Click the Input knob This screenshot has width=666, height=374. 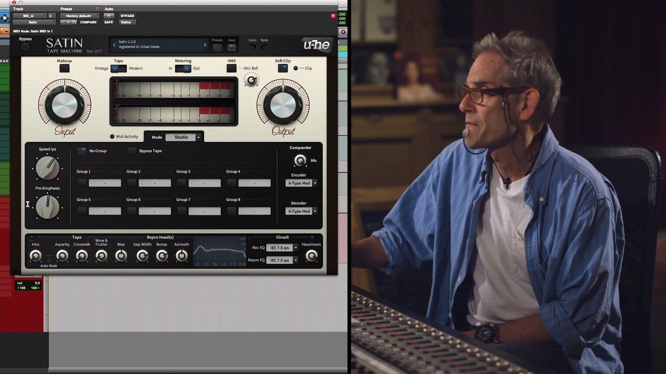(65, 105)
